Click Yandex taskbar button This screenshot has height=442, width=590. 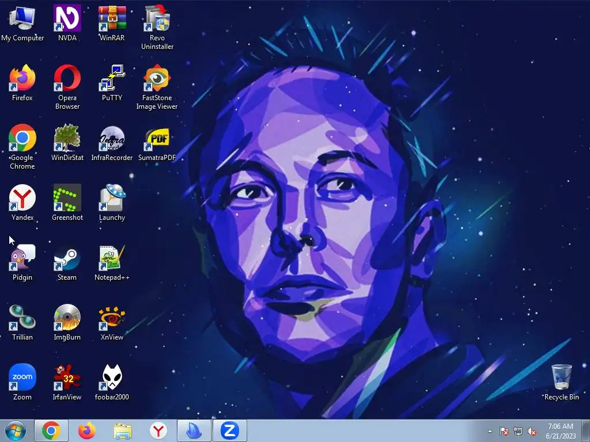point(158,430)
